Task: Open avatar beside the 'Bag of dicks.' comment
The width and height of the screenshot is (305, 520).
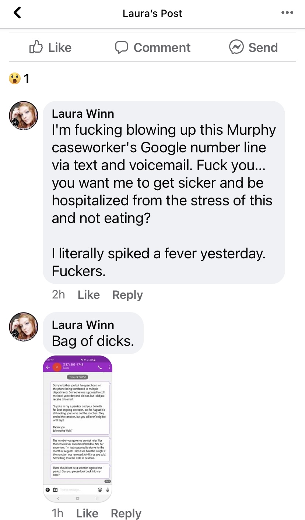Action: coord(24,327)
